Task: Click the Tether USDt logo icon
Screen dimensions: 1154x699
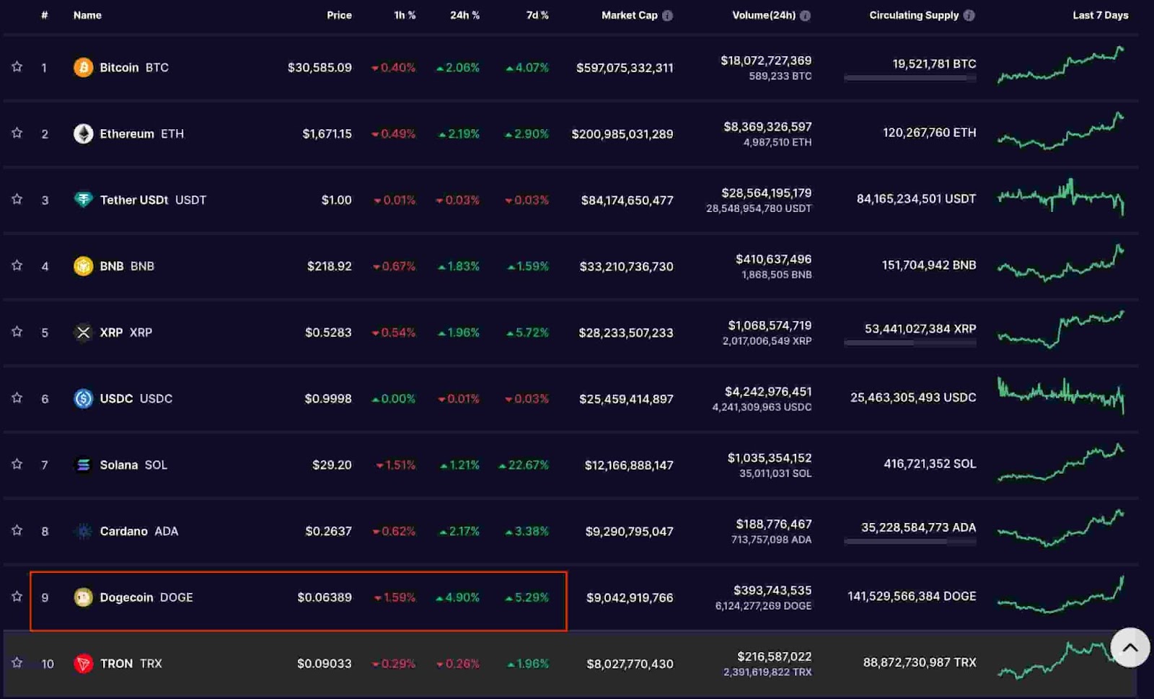Action: pos(83,200)
